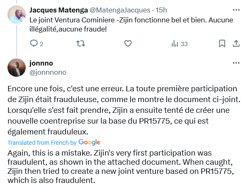
Task: Click the 15h timestamp link
Action: coord(161,10)
